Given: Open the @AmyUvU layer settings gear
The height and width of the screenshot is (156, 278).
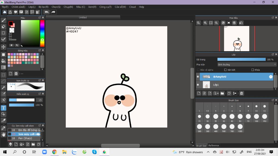Looking at the screenshot, I should pyautogui.click(x=271, y=77).
